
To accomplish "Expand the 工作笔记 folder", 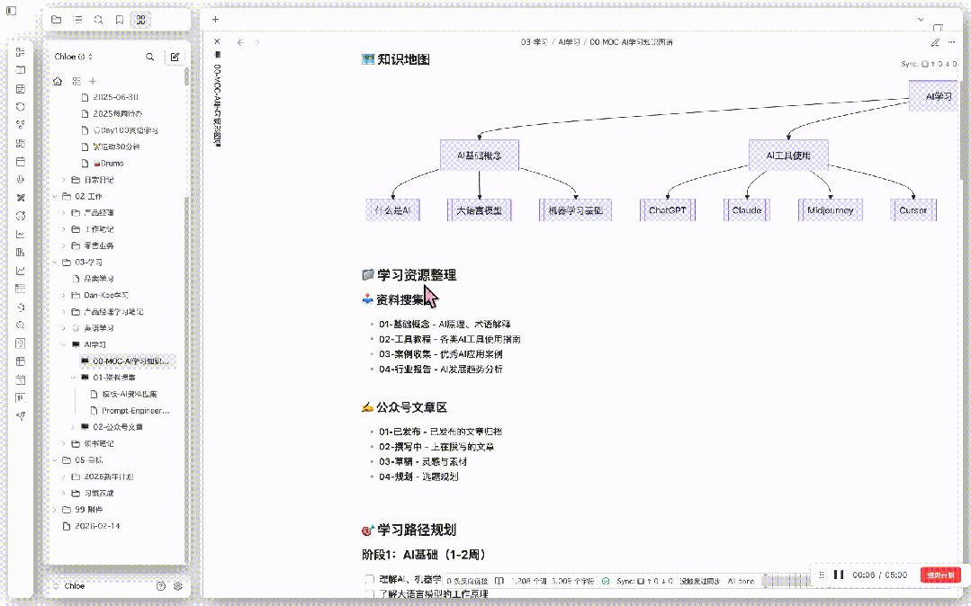I will click(64, 229).
